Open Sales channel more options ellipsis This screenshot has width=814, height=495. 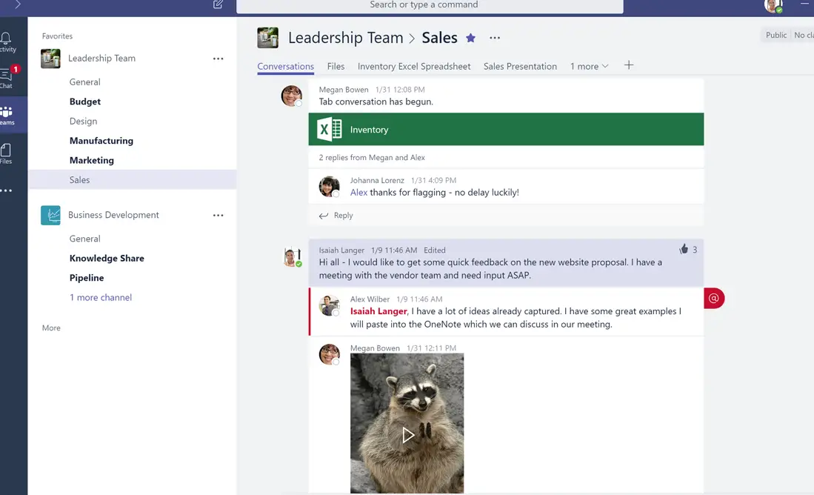click(x=495, y=38)
